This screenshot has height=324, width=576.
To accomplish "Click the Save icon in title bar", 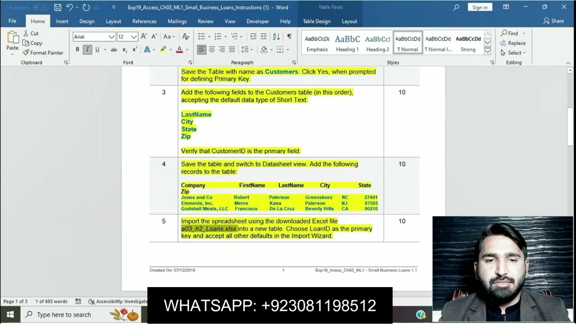I will pos(58,7).
